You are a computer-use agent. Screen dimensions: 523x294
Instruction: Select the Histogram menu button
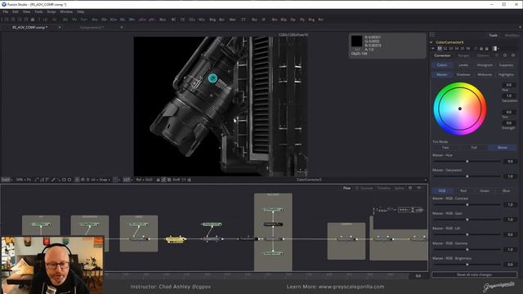485,65
